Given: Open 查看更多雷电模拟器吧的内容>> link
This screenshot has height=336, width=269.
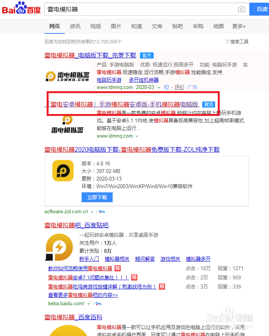Looking at the screenshot, I should [x=83, y=295].
